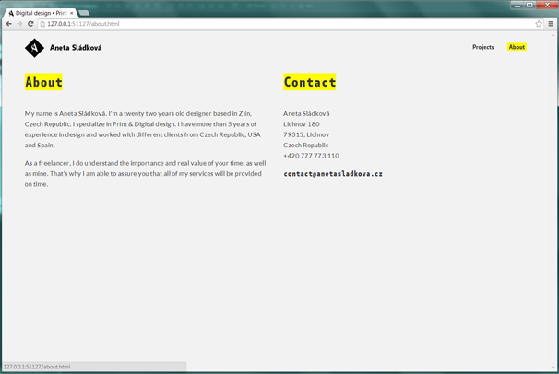
Task: Reload the page with the refresh icon
Action: (30, 24)
